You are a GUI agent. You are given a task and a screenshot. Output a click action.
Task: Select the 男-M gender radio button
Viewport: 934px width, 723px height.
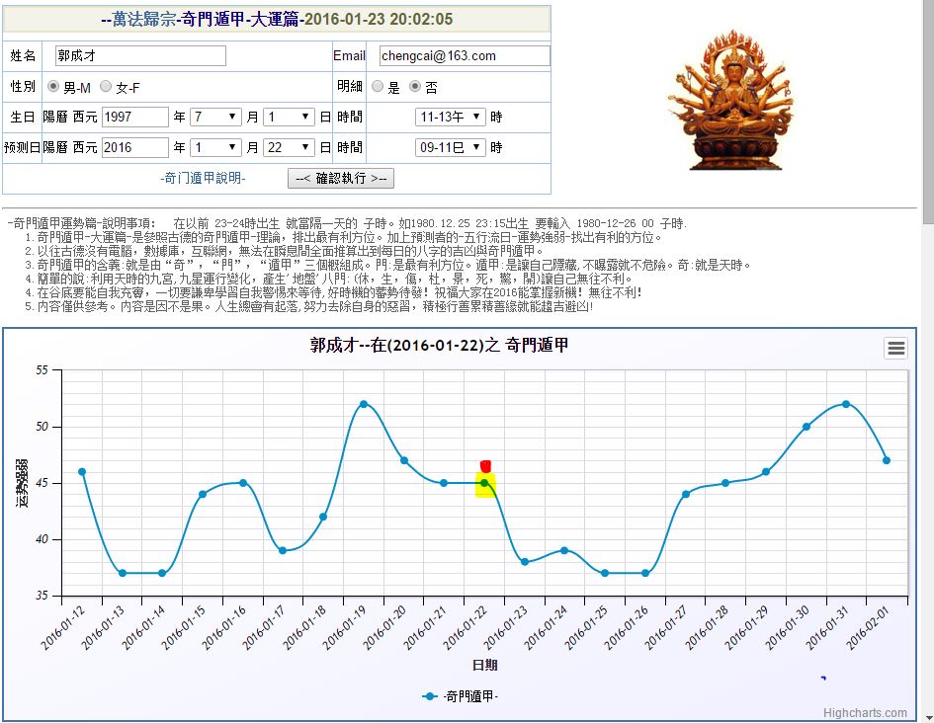[x=54, y=87]
